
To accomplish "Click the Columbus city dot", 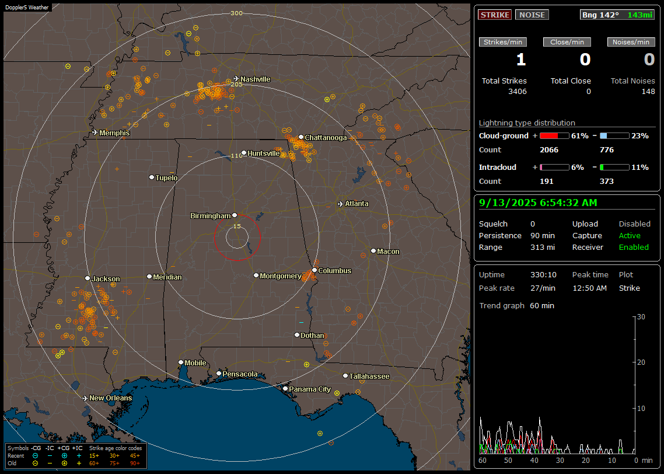I will pos(314,270).
